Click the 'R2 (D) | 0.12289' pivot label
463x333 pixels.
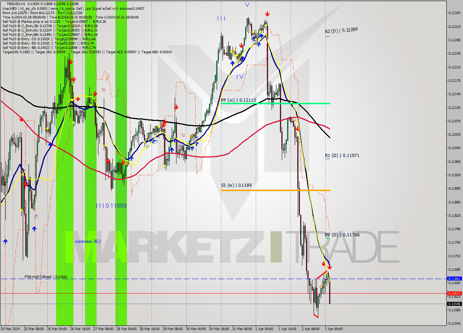click(341, 31)
